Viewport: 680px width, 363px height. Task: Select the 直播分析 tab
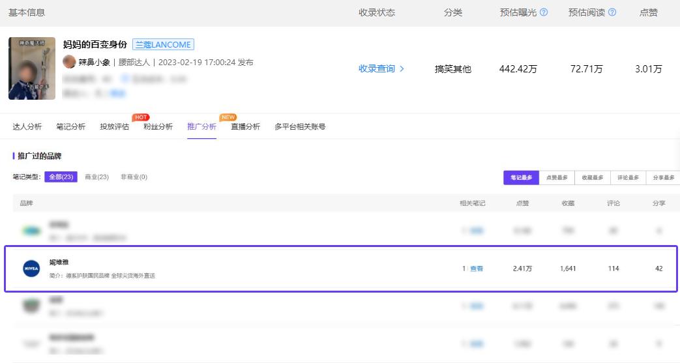click(x=245, y=126)
